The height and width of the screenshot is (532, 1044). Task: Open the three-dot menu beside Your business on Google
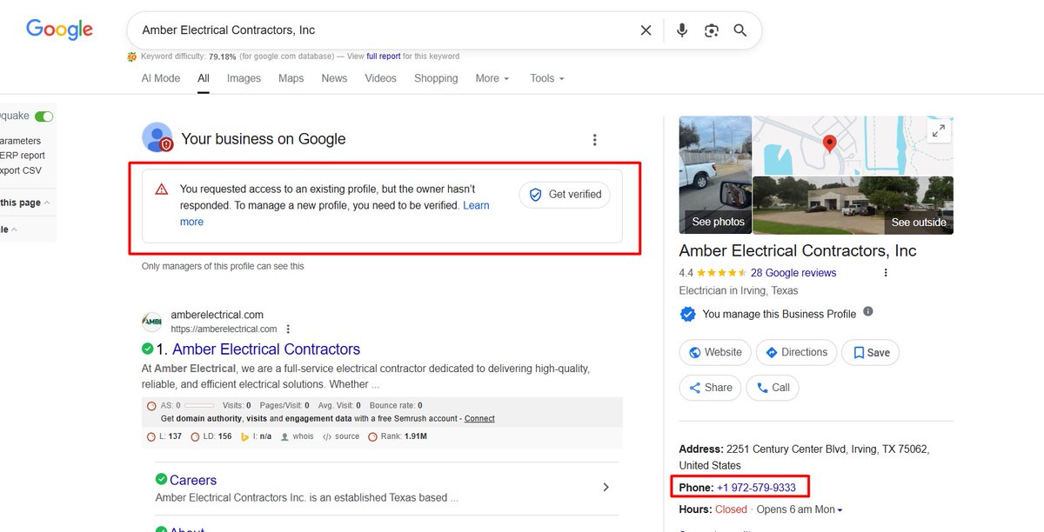(x=595, y=140)
